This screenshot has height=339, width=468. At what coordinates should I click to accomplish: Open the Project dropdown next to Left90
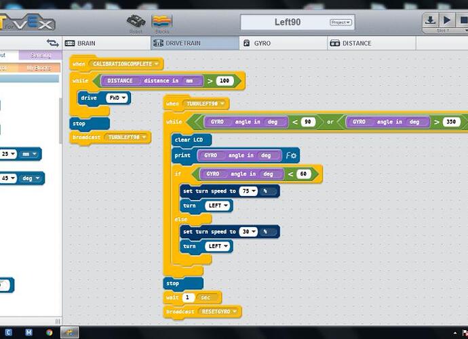click(340, 22)
